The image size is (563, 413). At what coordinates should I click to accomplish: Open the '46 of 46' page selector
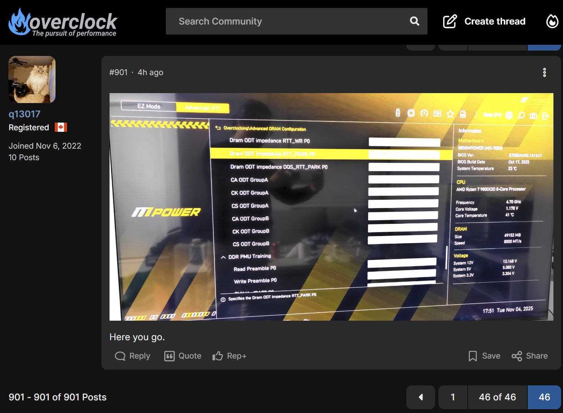497,397
